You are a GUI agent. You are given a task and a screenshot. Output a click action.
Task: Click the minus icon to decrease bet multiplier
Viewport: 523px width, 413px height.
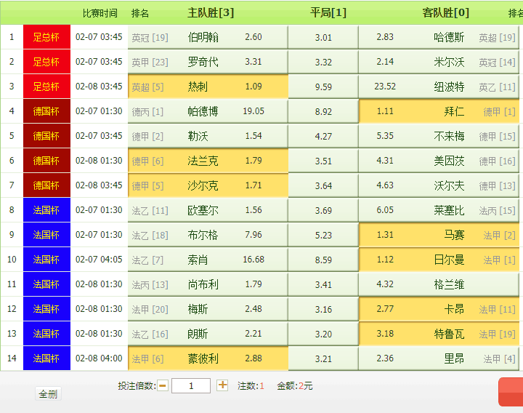(x=163, y=385)
